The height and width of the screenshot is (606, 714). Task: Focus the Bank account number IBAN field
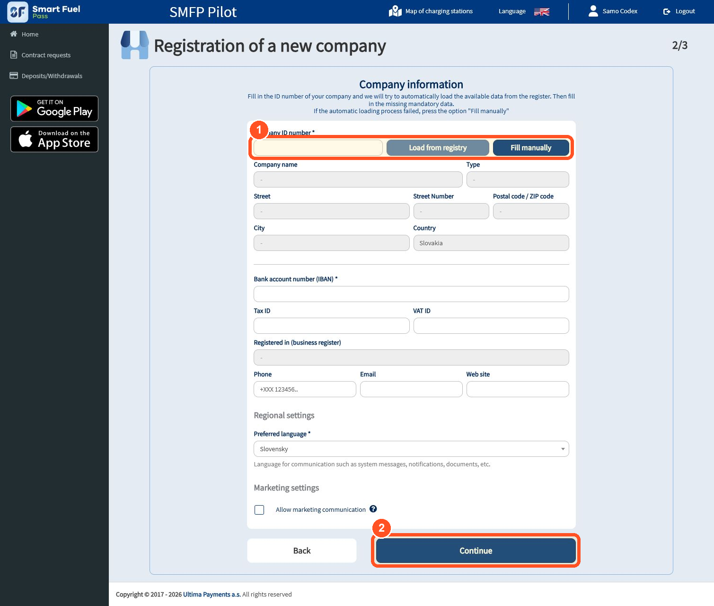click(411, 294)
